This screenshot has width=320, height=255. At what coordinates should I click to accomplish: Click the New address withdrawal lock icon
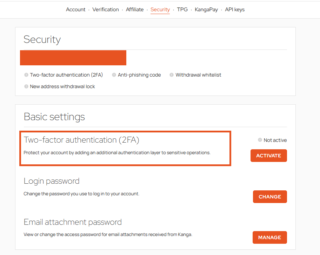[26, 86]
